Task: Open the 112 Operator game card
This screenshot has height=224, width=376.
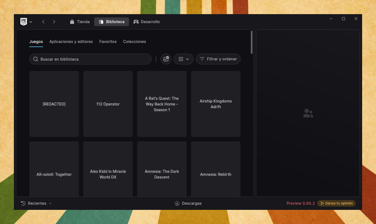Action: [x=108, y=104]
